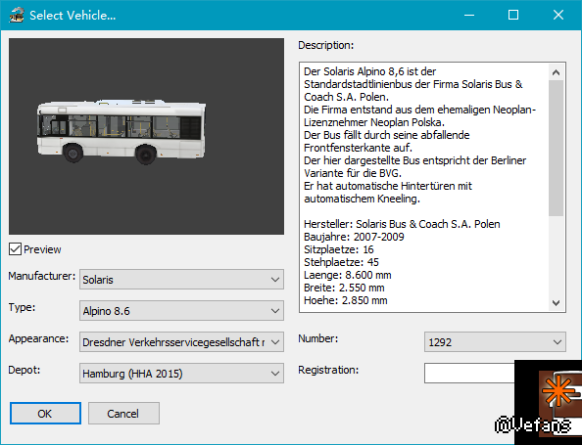Viewport: 582px width, 445px height.
Task: Close the Select Vehicle dialog
Action: pyautogui.click(x=558, y=16)
